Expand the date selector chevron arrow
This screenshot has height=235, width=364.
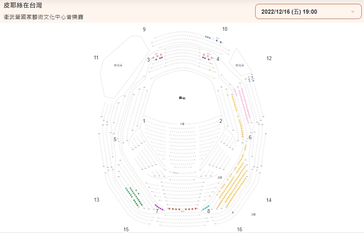coord(353,12)
